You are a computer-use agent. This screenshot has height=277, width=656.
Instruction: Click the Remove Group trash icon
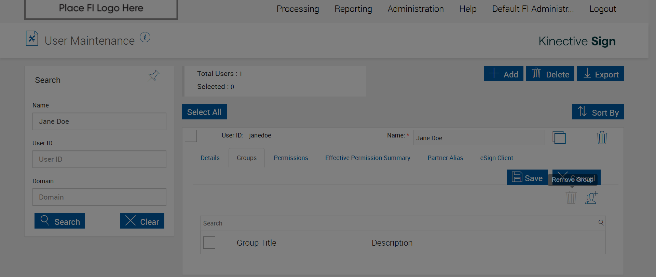pos(571,198)
